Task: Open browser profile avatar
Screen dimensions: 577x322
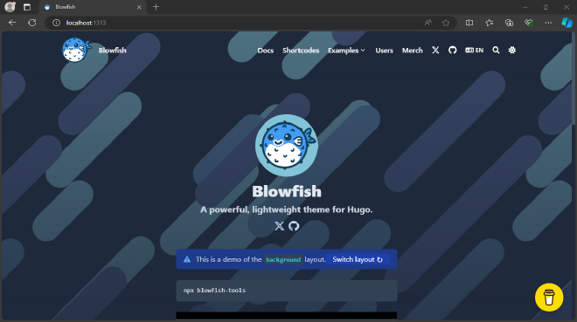Action: coord(10,7)
